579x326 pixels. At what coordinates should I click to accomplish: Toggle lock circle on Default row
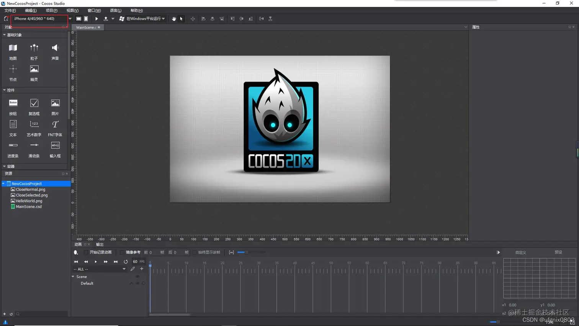(x=144, y=283)
